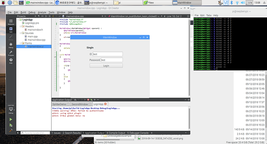Open the Welcome mode in Qt Creator sidebar
This screenshot has height=144, width=267.
[x=11, y=22]
